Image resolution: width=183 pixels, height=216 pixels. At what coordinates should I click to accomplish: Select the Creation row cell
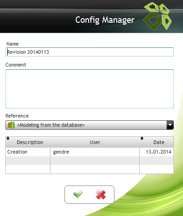tap(28, 152)
